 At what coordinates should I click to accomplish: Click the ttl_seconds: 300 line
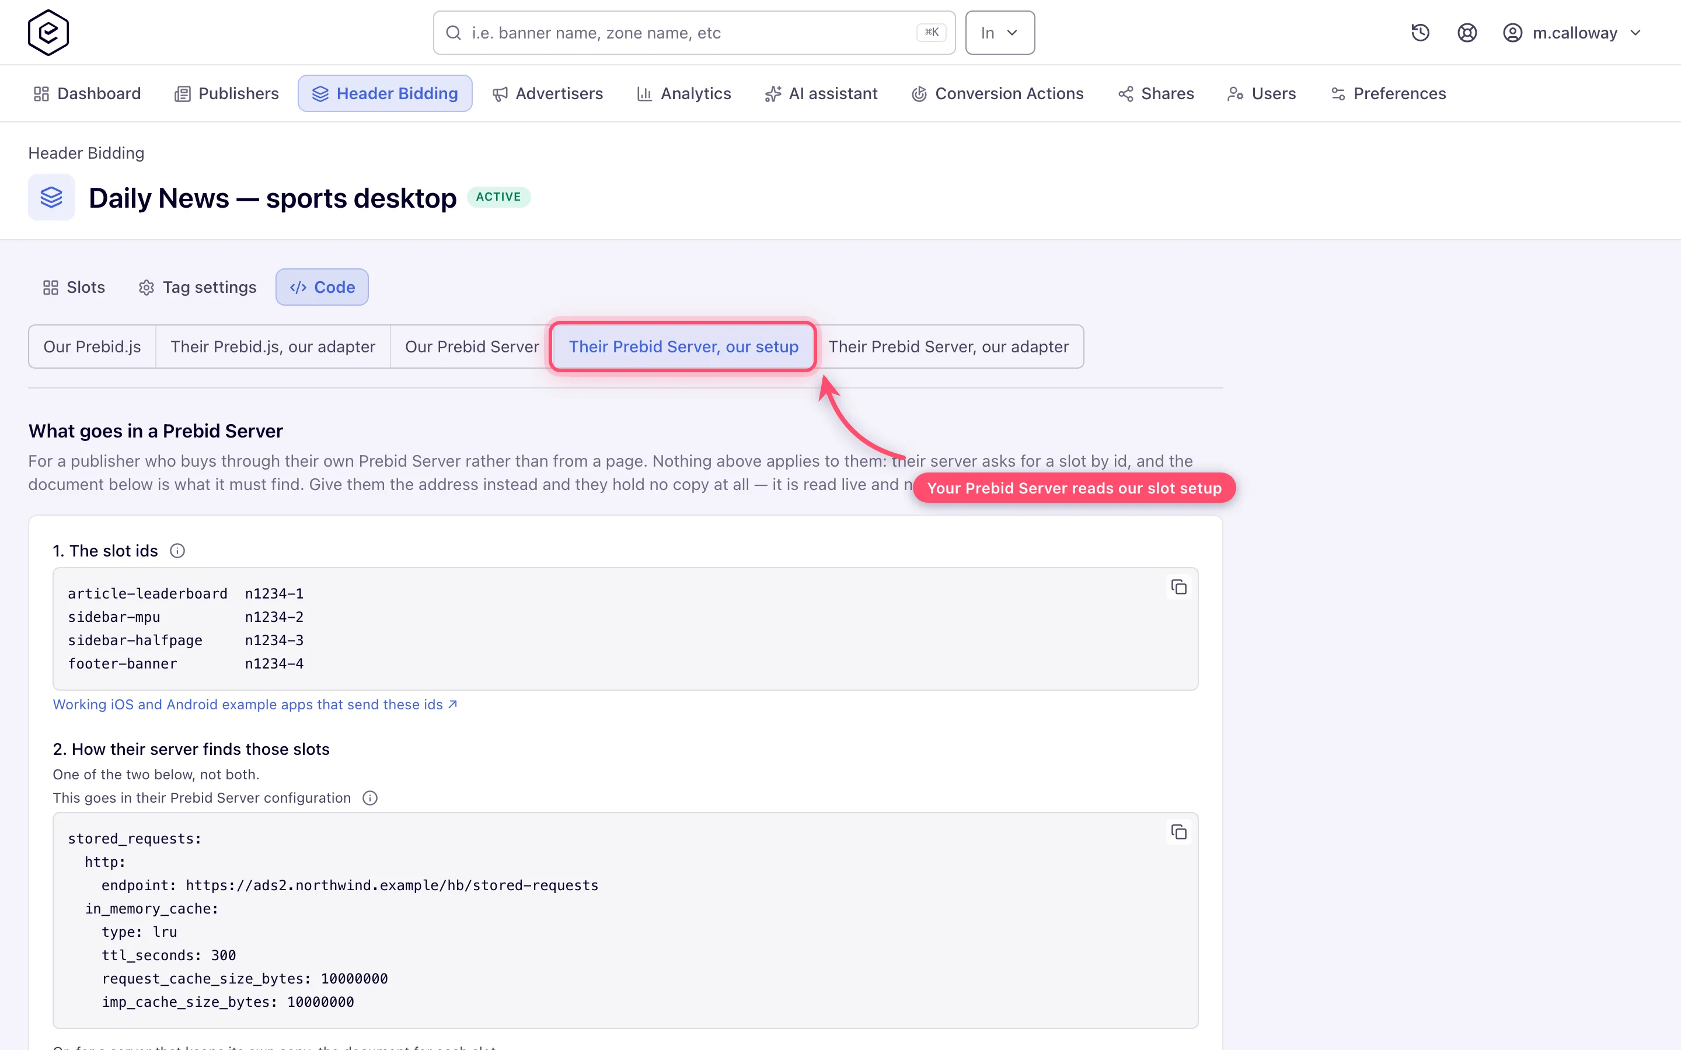pos(169,956)
